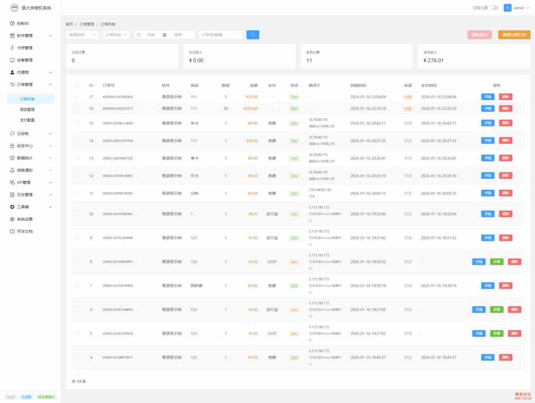Click the blue search icon button
535x403 pixels.
252,35
